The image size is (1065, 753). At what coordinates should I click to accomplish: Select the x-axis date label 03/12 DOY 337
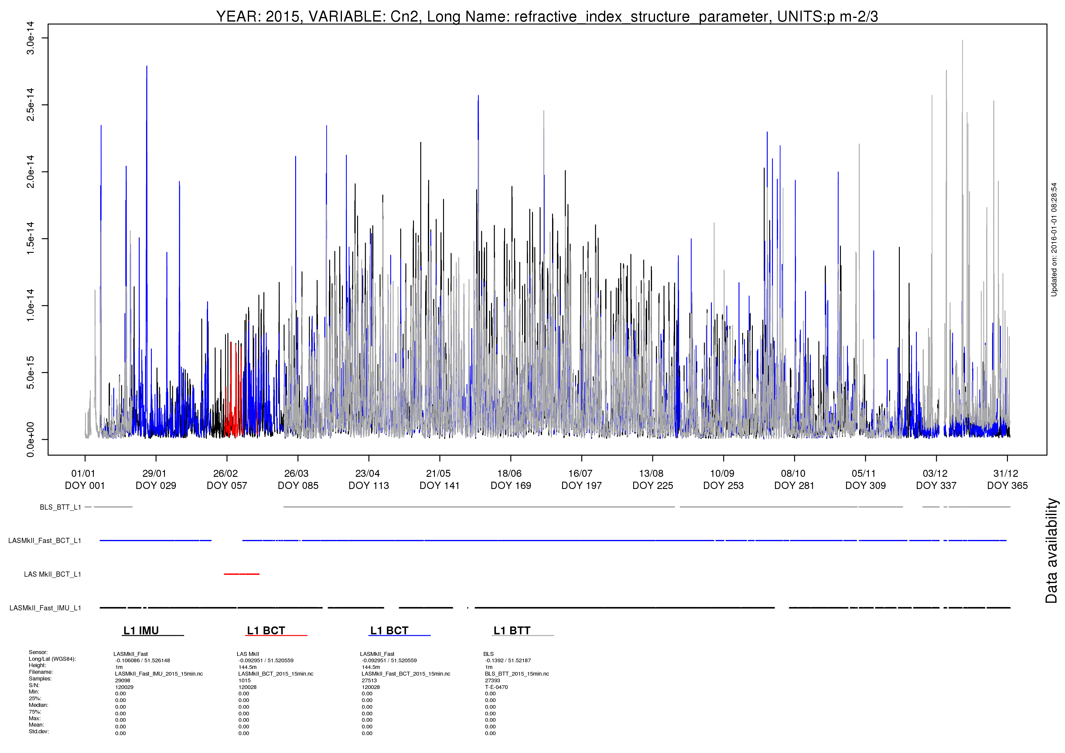click(937, 480)
